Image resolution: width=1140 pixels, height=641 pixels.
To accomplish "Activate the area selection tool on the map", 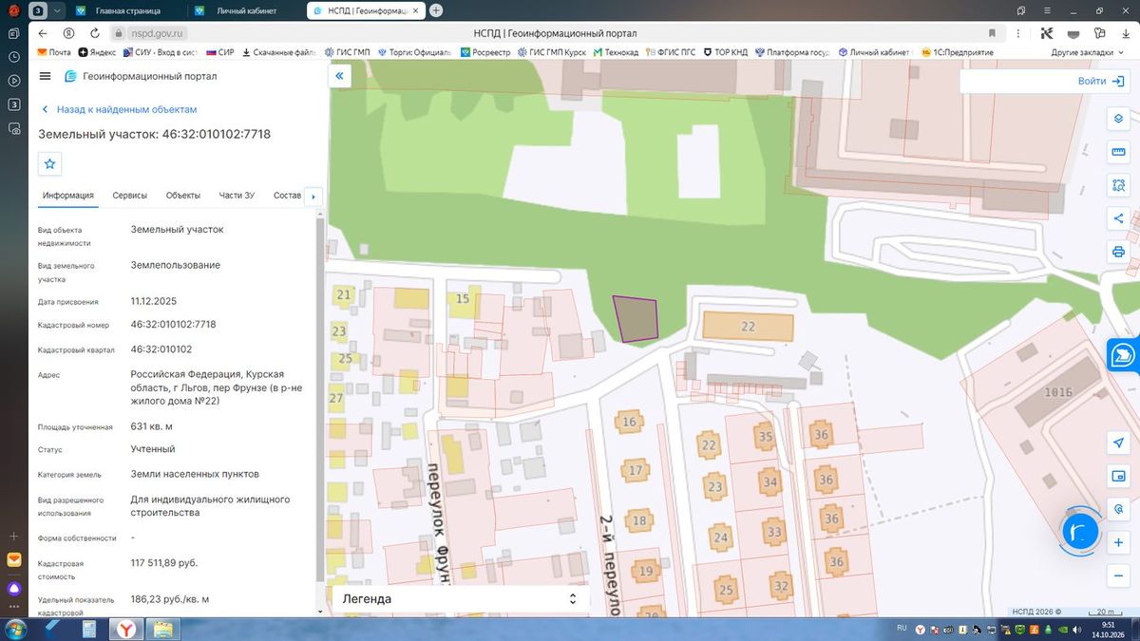I will click(1118, 186).
